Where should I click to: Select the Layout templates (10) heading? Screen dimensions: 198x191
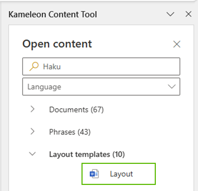coord(87,154)
